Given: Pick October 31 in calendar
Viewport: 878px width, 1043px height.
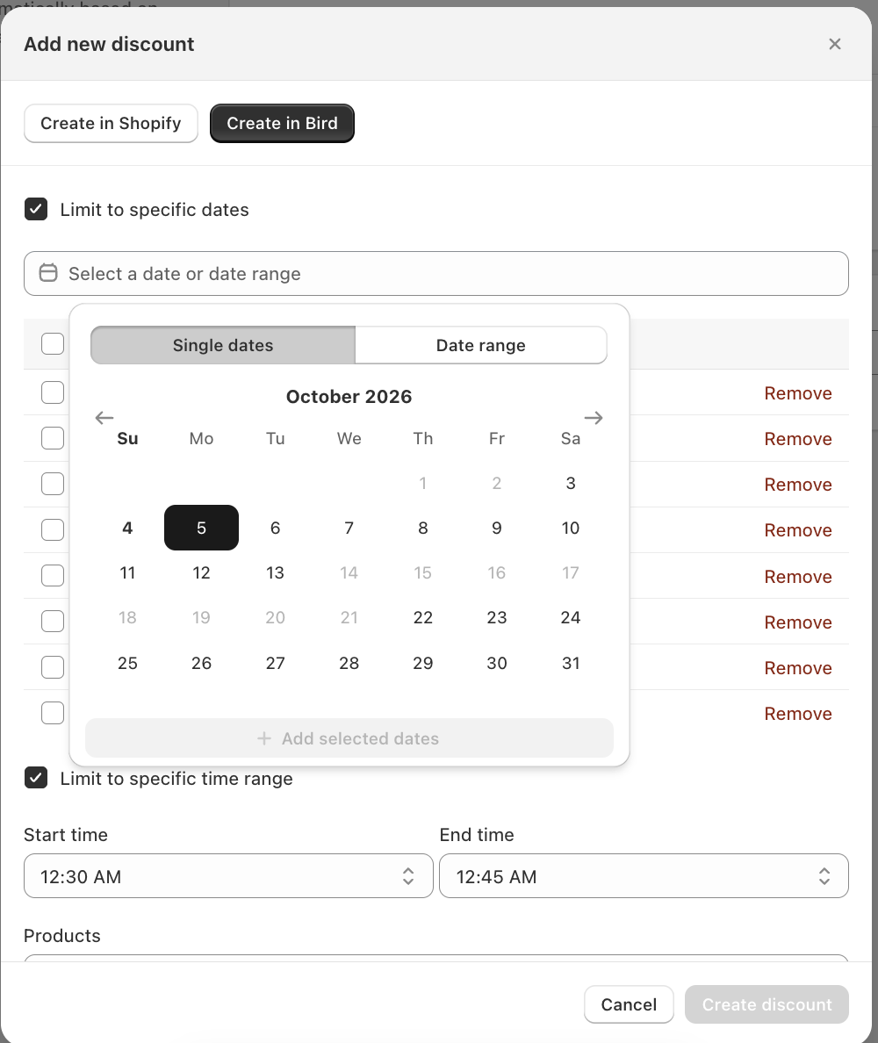Looking at the screenshot, I should tap(571, 663).
